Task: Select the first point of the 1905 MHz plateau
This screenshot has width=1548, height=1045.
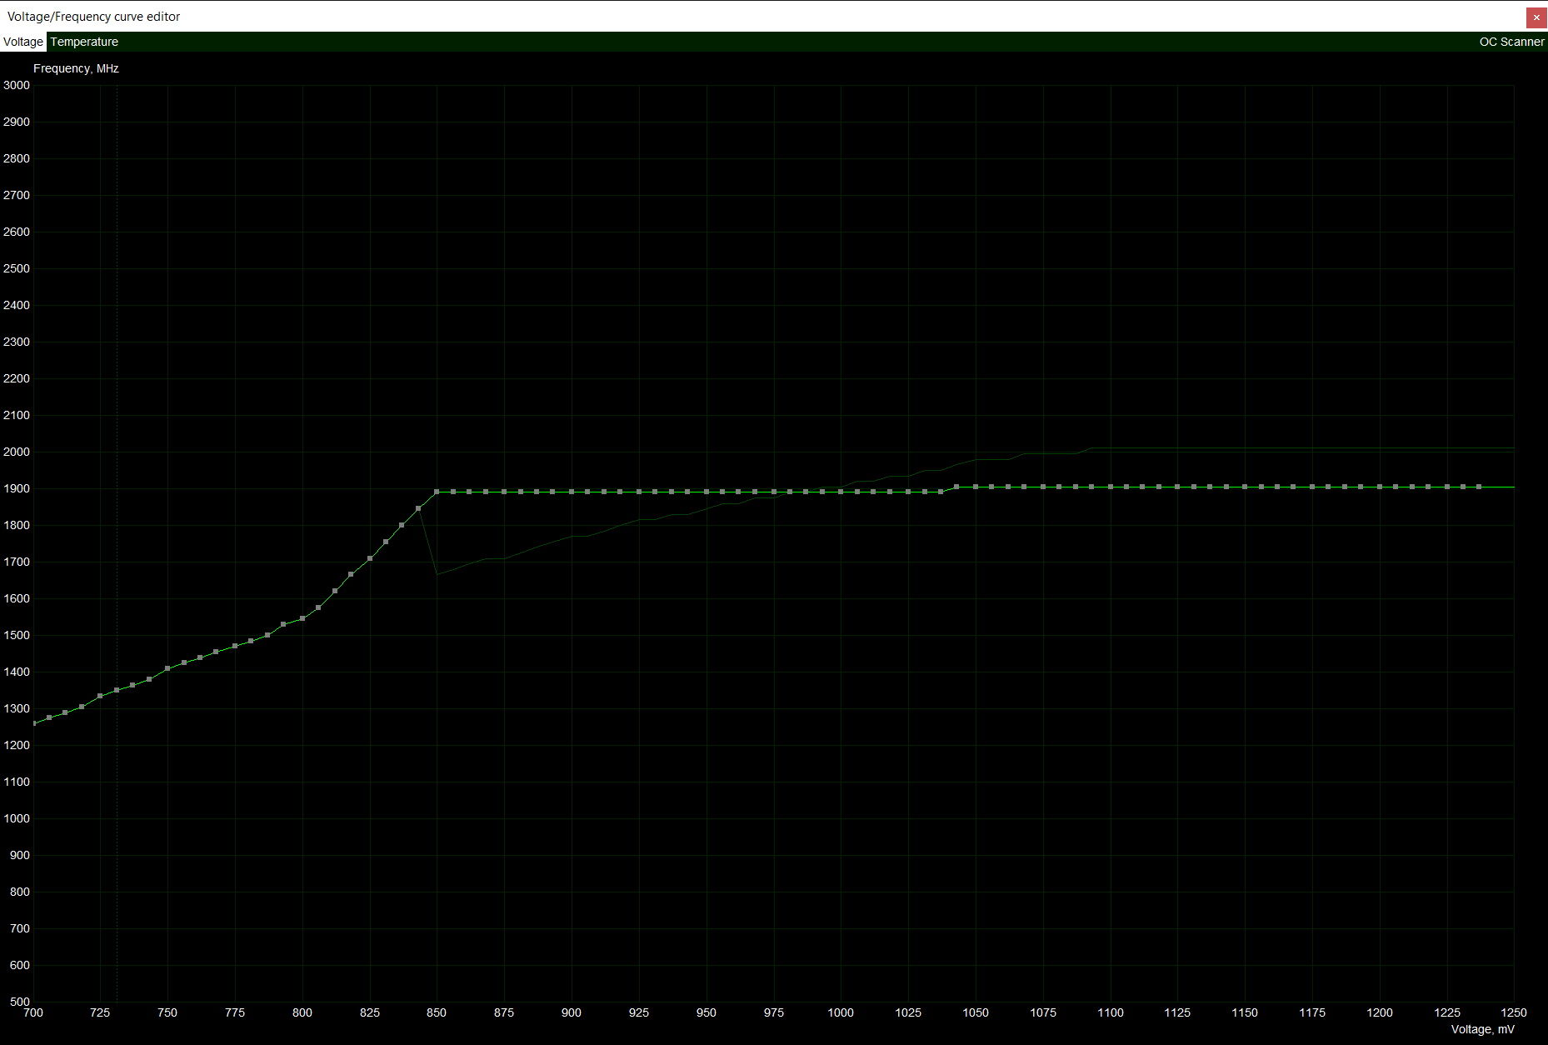Action: click(x=956, y=487)
